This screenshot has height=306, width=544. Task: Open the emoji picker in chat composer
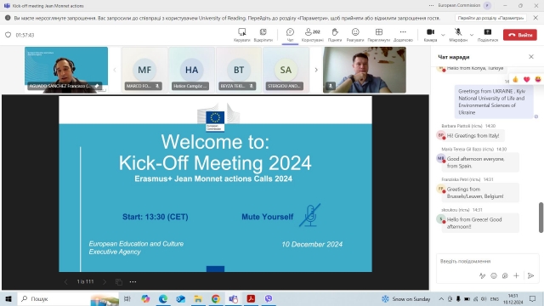(494, 275)
